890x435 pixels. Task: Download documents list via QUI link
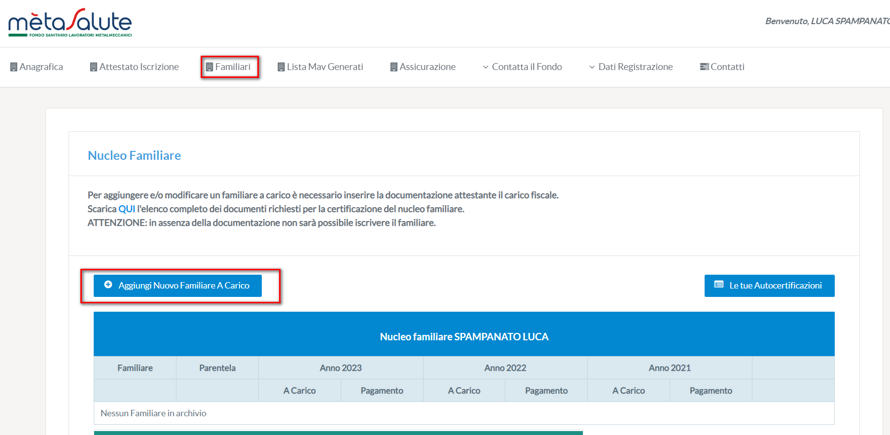click(x=127, y=209)
